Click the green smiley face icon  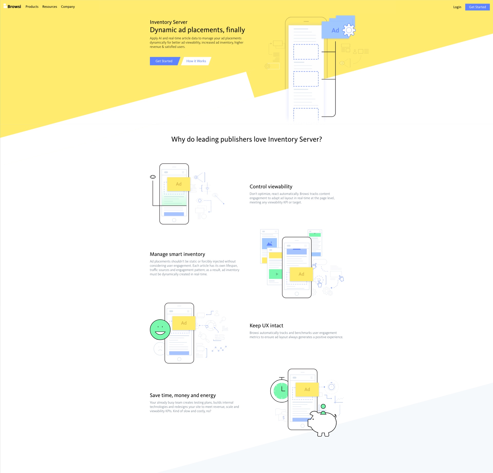[x=160, y=330]
